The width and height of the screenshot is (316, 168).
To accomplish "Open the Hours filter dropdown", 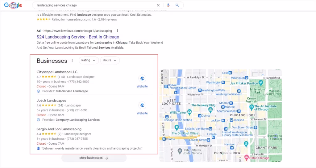I will tap(110, 60).
